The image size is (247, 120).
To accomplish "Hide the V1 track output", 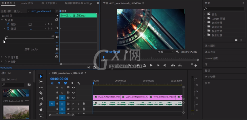I will click(73, 98).
